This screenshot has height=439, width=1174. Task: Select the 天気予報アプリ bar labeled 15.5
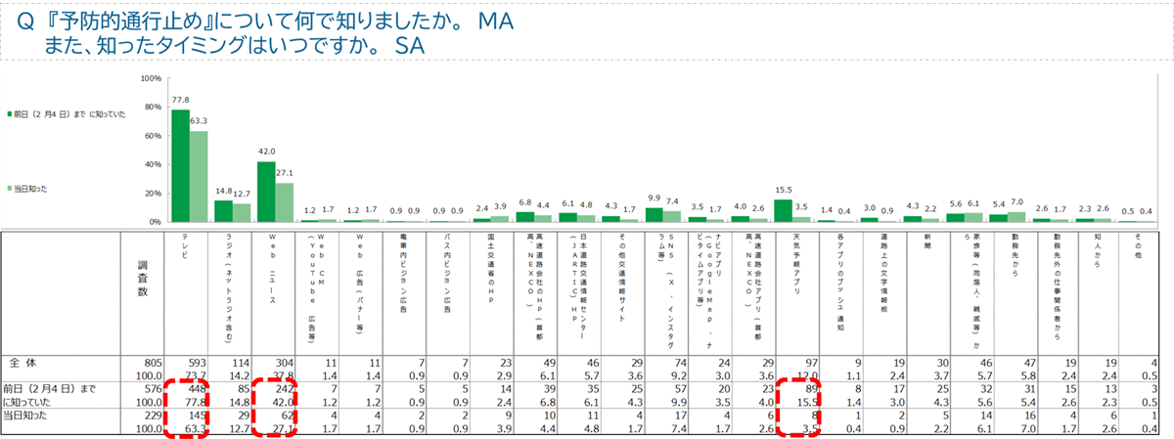[x=783, y=210]
